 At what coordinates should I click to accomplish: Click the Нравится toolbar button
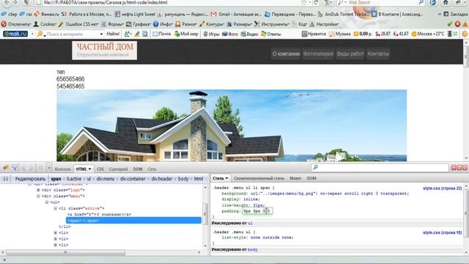point(314,34)
